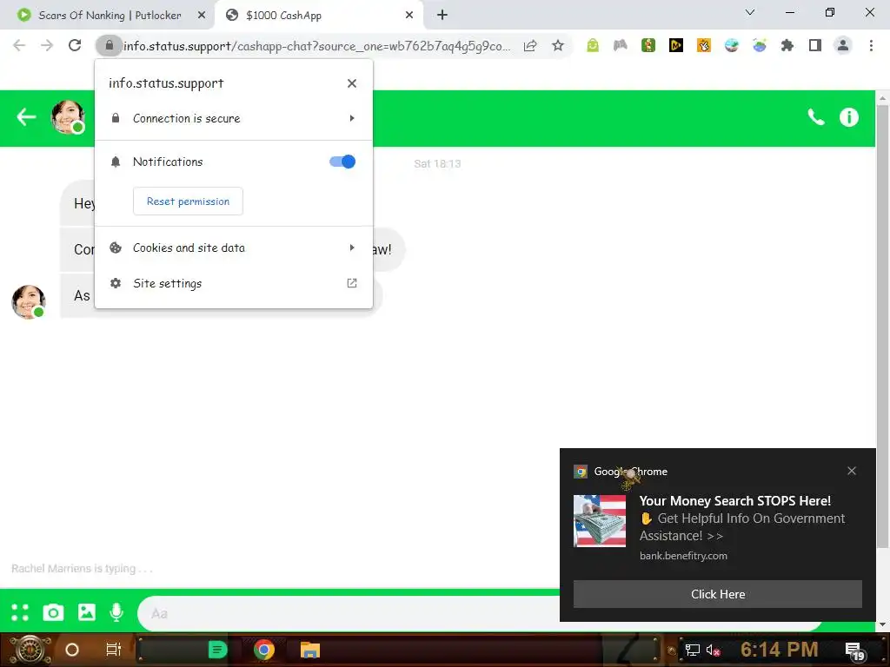Viewport: 890px width, 667px height.
Task: Open Cortana circle on taskbar
Action: (72, 650)
